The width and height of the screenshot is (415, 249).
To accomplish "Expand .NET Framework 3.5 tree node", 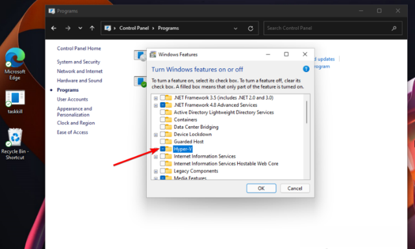I will coord(156,98).
